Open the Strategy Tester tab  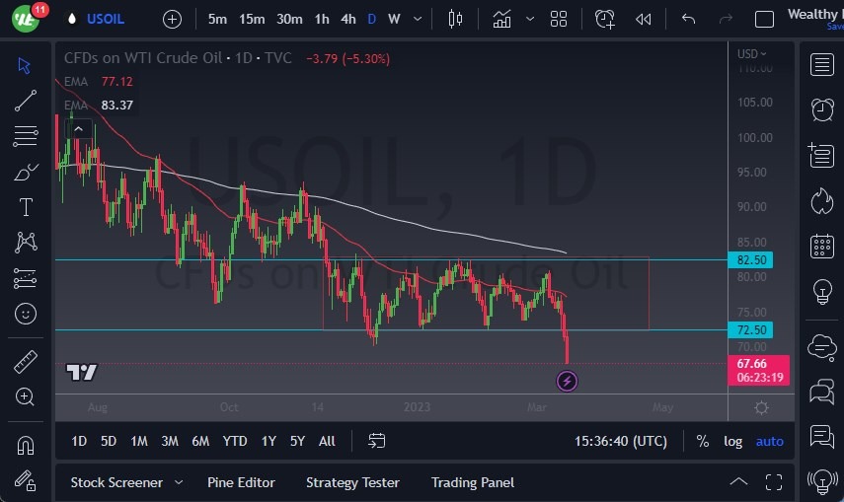click(x=352, y=482)
